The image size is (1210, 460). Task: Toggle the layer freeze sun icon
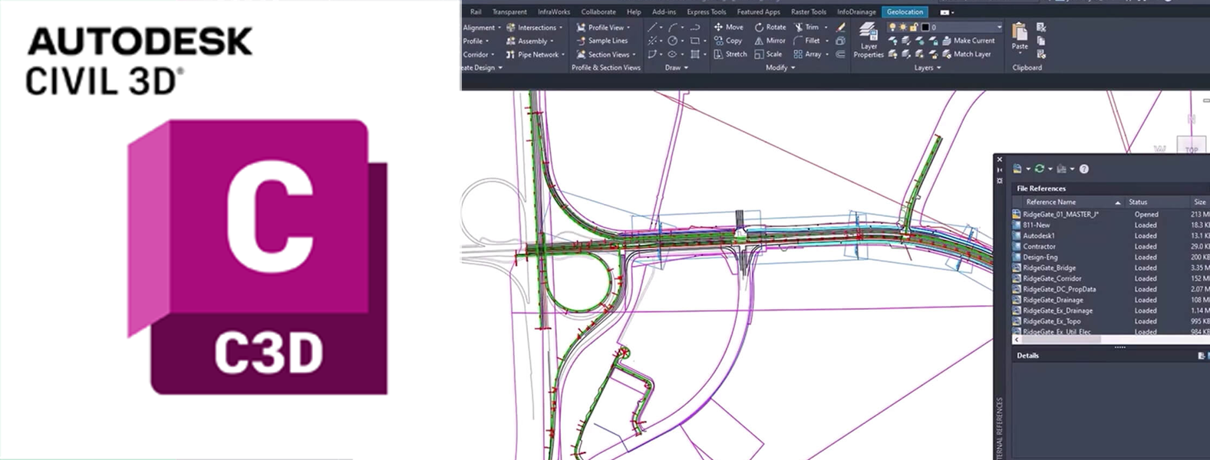[x=903, y=27]
